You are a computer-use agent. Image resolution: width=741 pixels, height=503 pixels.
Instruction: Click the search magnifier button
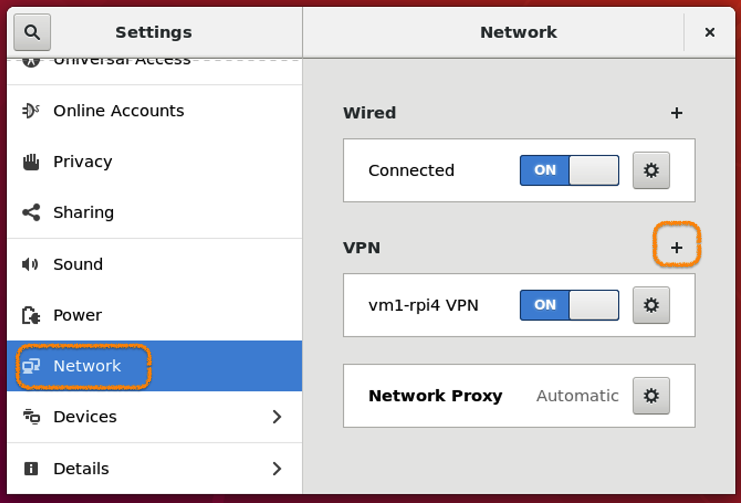tap(32, 32)
